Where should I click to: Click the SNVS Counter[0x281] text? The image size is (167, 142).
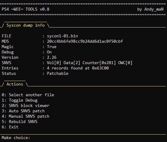99,63
